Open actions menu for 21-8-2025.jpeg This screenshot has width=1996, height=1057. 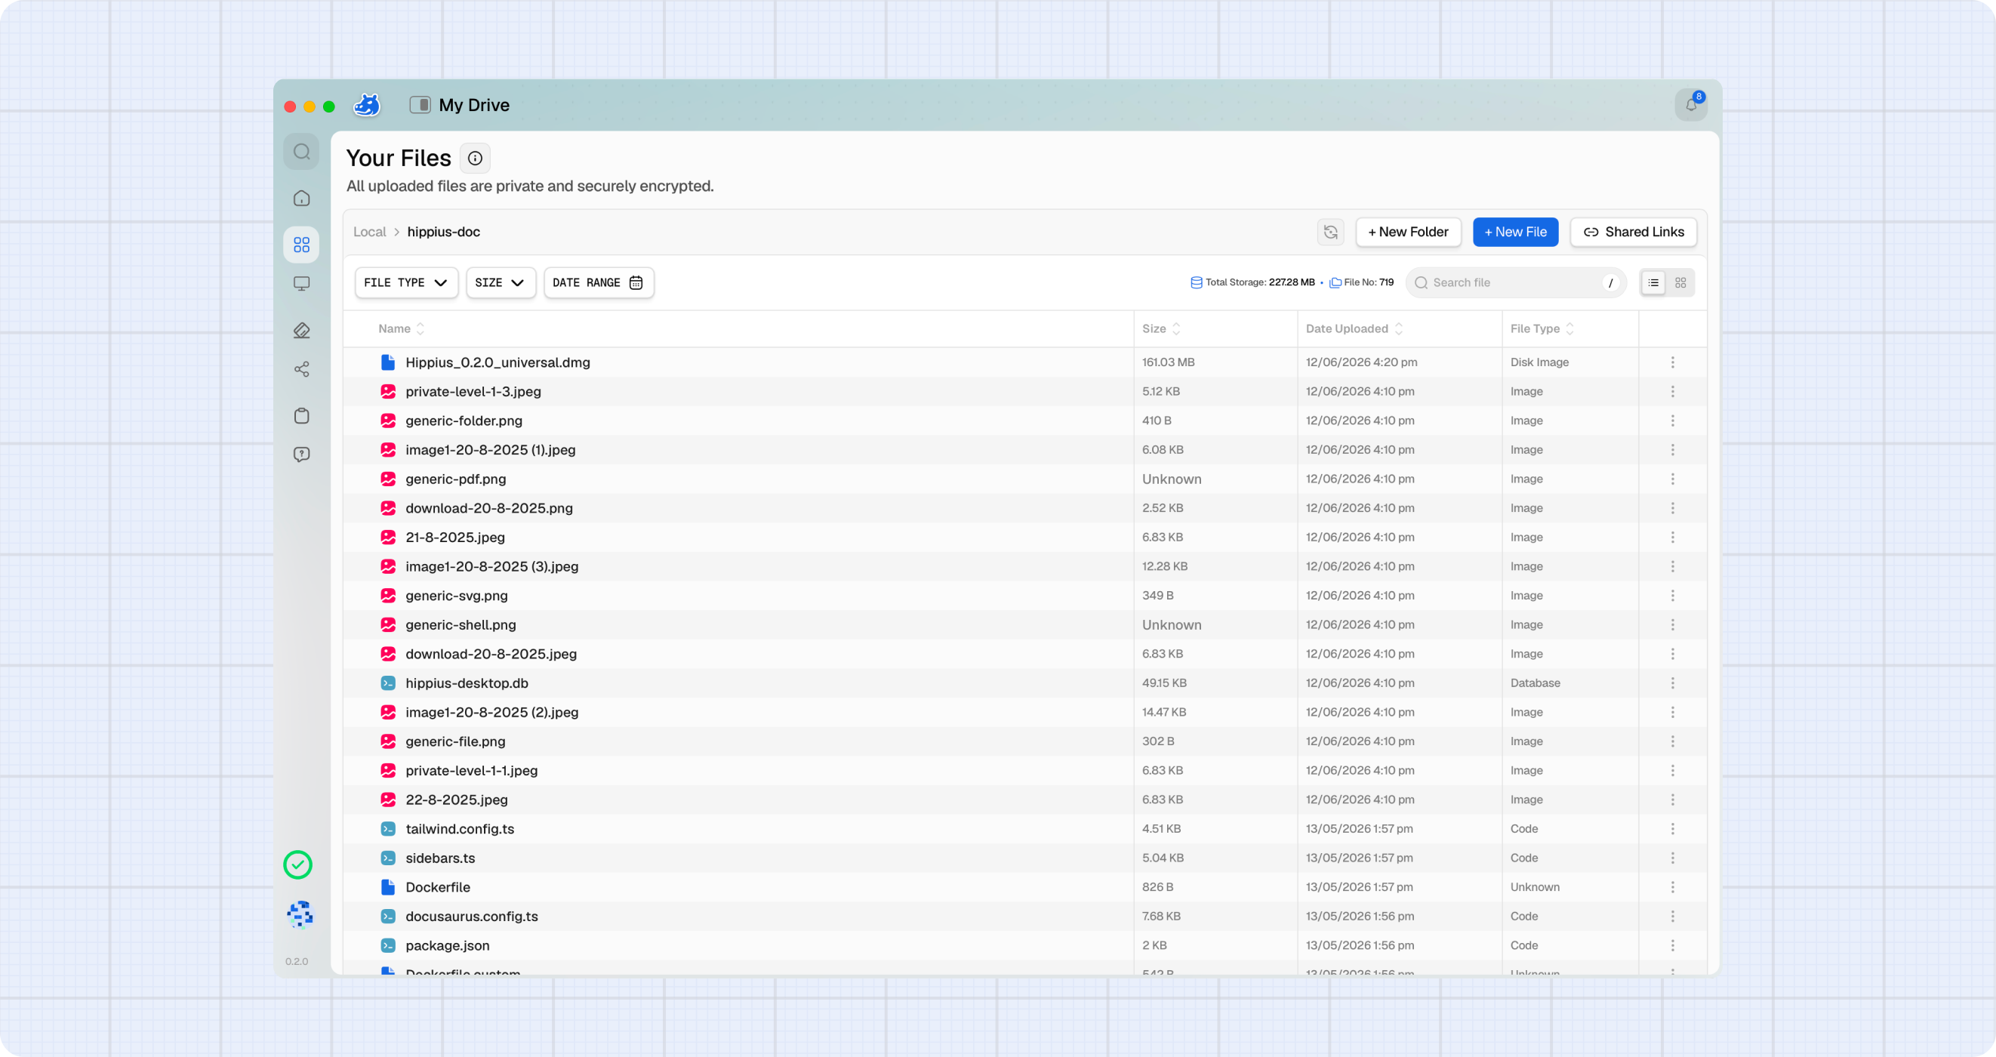tap(1673, 538)
